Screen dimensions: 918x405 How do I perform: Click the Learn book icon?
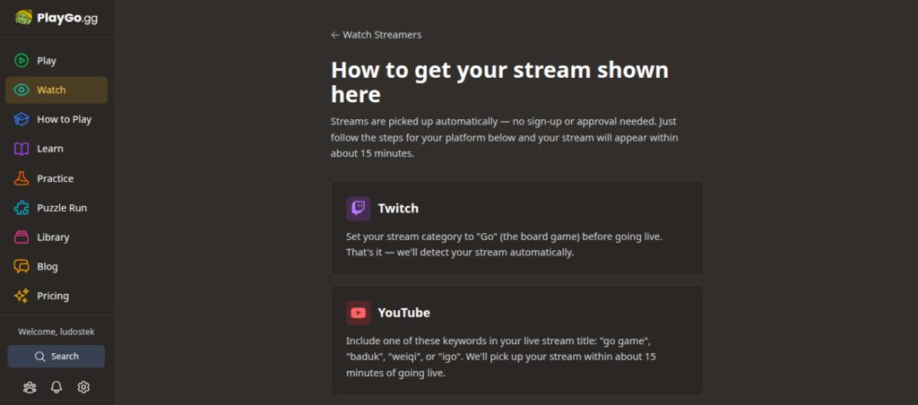22,149
